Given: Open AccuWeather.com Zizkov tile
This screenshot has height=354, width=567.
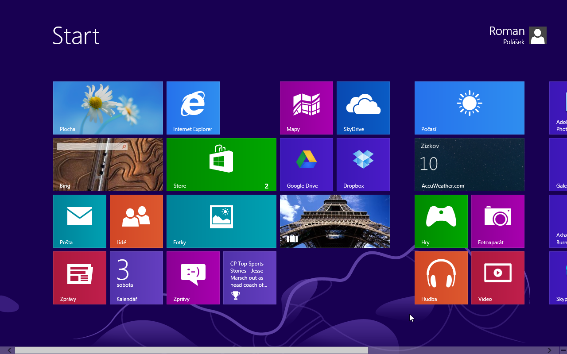Looking at the screenshot, I should (x=470, y=165).
